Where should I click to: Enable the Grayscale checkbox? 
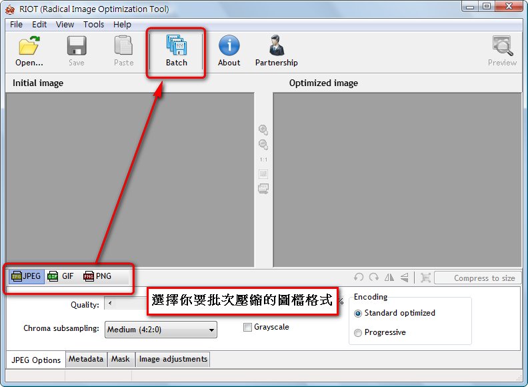[247, 328]
